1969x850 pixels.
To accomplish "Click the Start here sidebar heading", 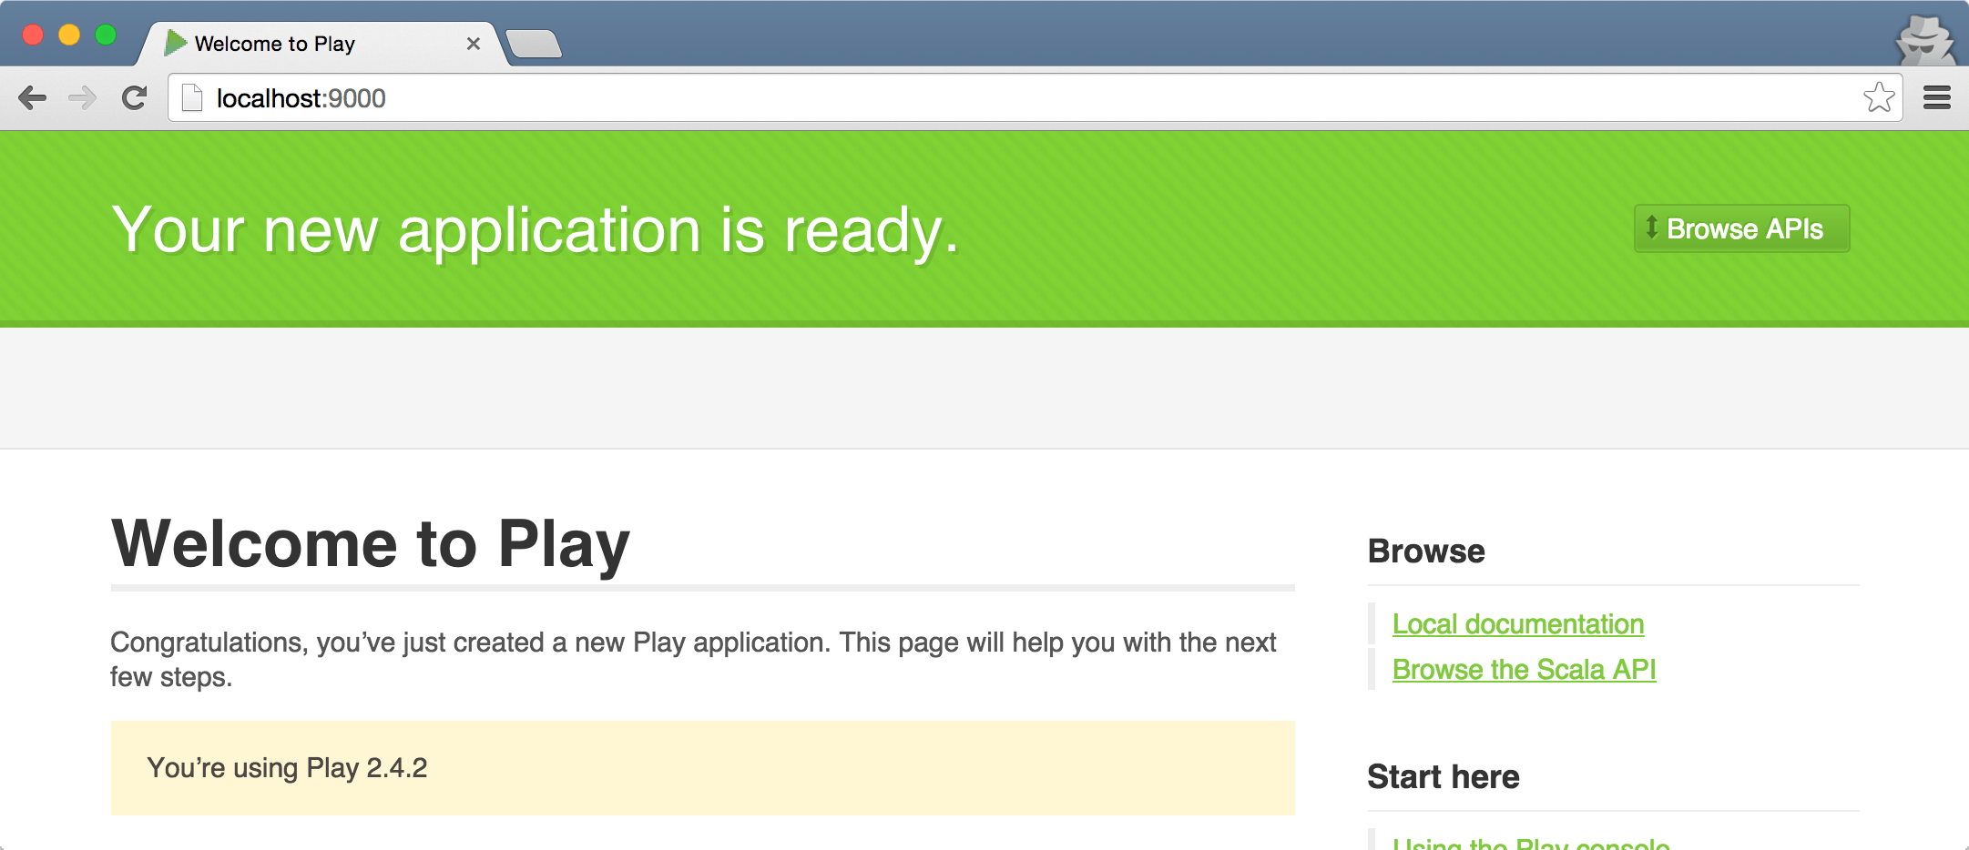I will coord(1444,777).
